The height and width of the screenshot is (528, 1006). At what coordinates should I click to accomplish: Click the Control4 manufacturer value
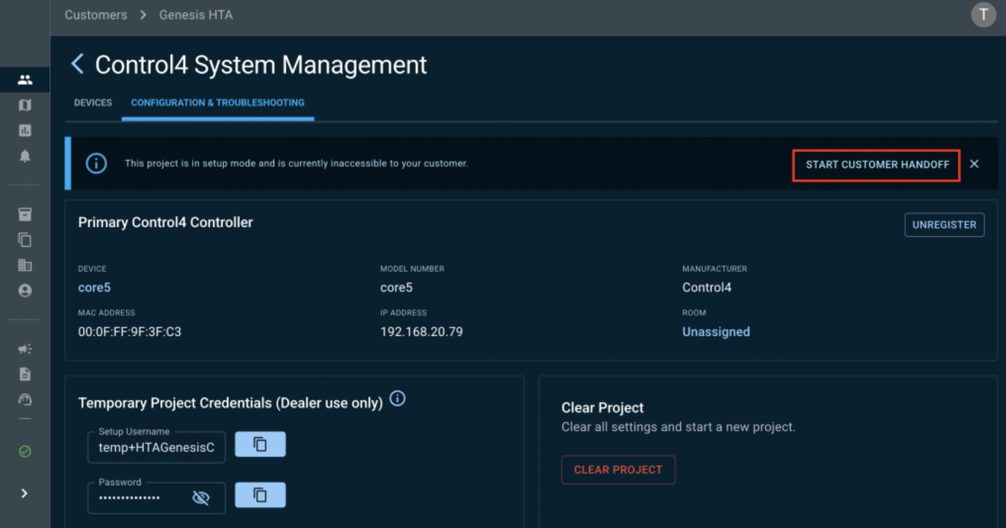(707, 287)
